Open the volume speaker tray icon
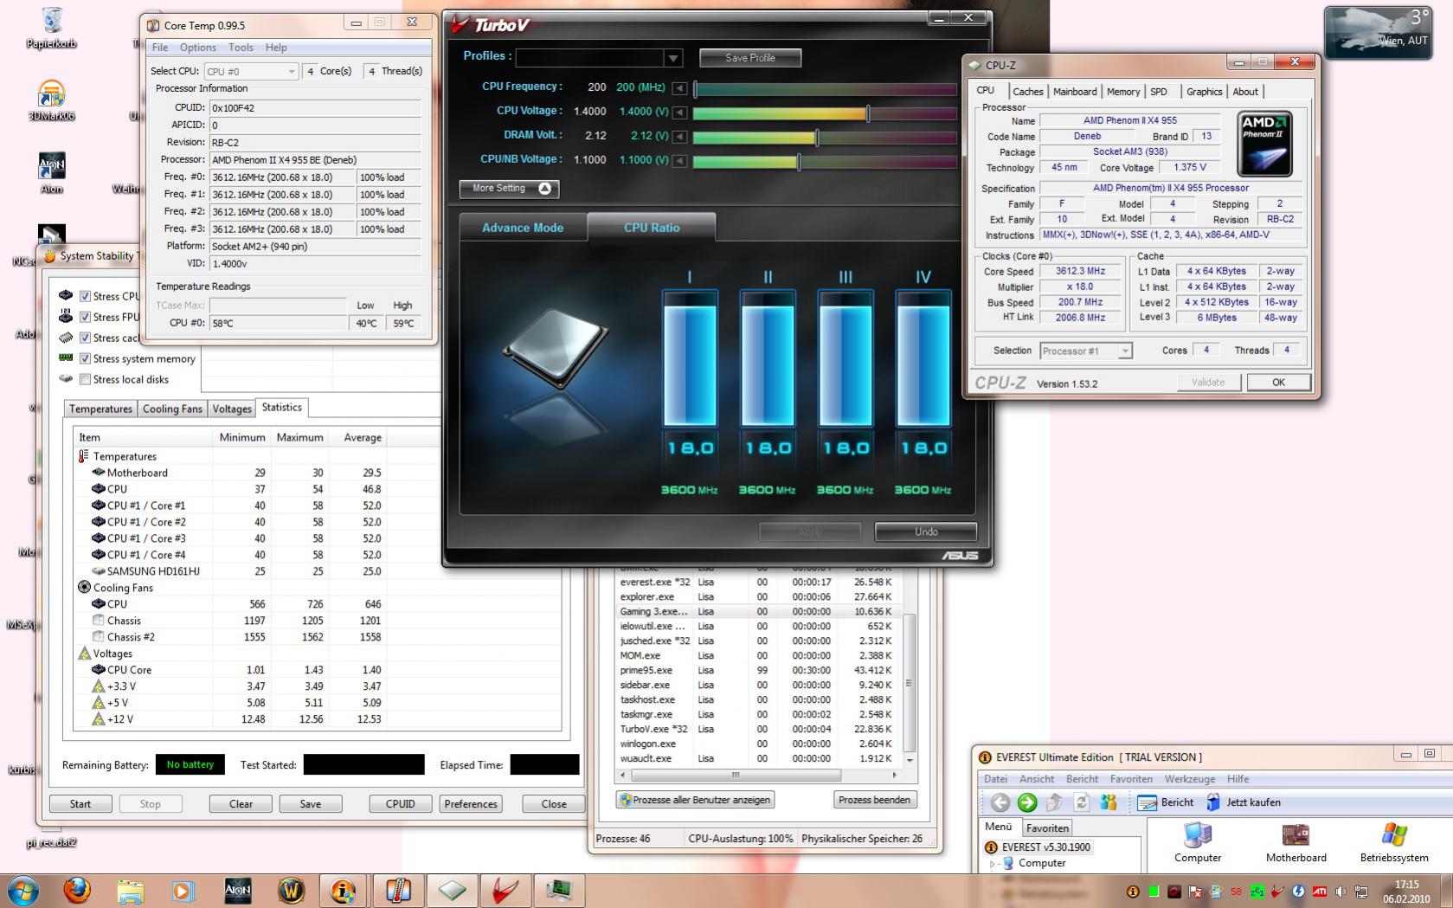The width and height of the screenshot is (1453, 908). tap(1340, 892)
